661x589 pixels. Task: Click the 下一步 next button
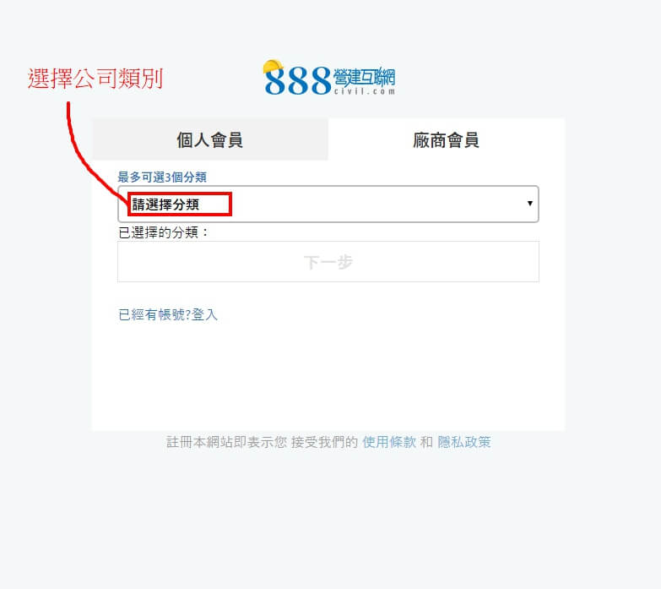[x=328, y=262]
